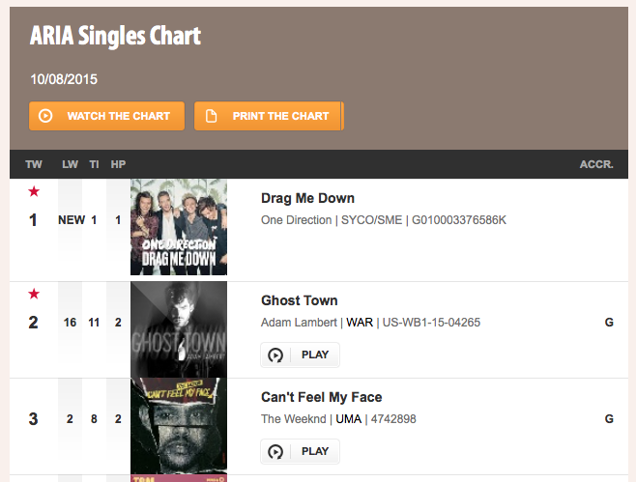The image size is (636, 482).
Task: Open the Drag Me Down cover artwork
Action: click(x=179, y=227)
